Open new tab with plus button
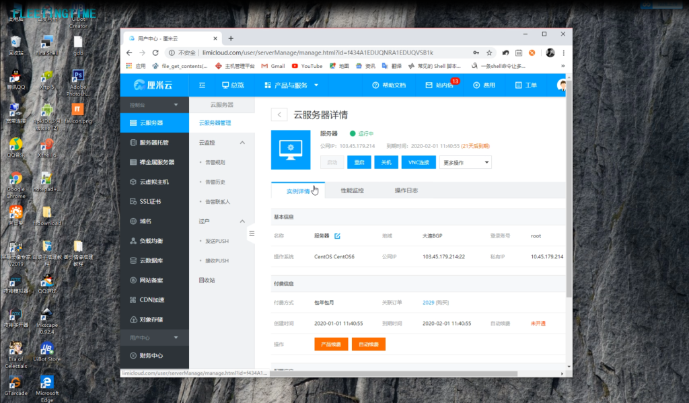The image size is (689, 403). coord(231,38)
